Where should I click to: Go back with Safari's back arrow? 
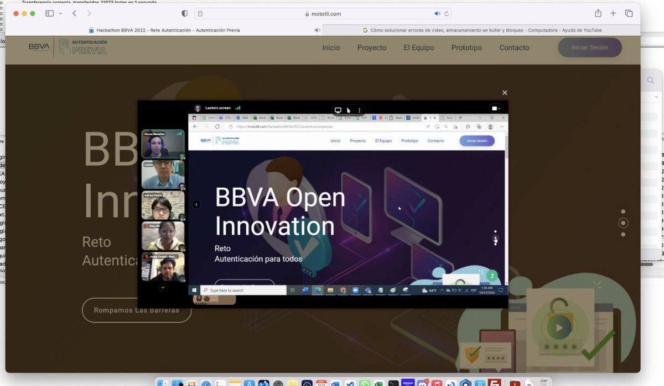tap(74, 13)
